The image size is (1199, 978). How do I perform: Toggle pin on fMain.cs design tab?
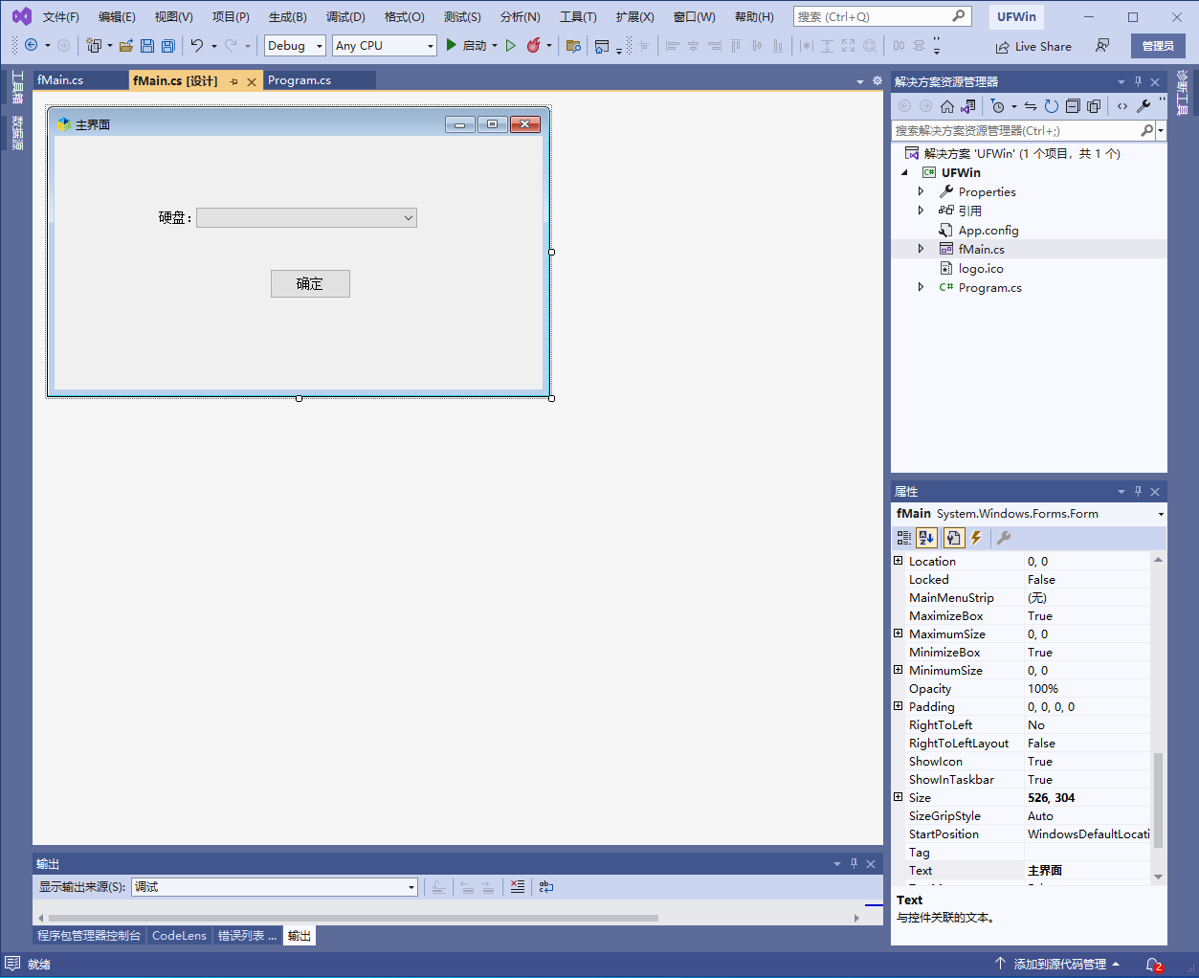tap(234, 81)
